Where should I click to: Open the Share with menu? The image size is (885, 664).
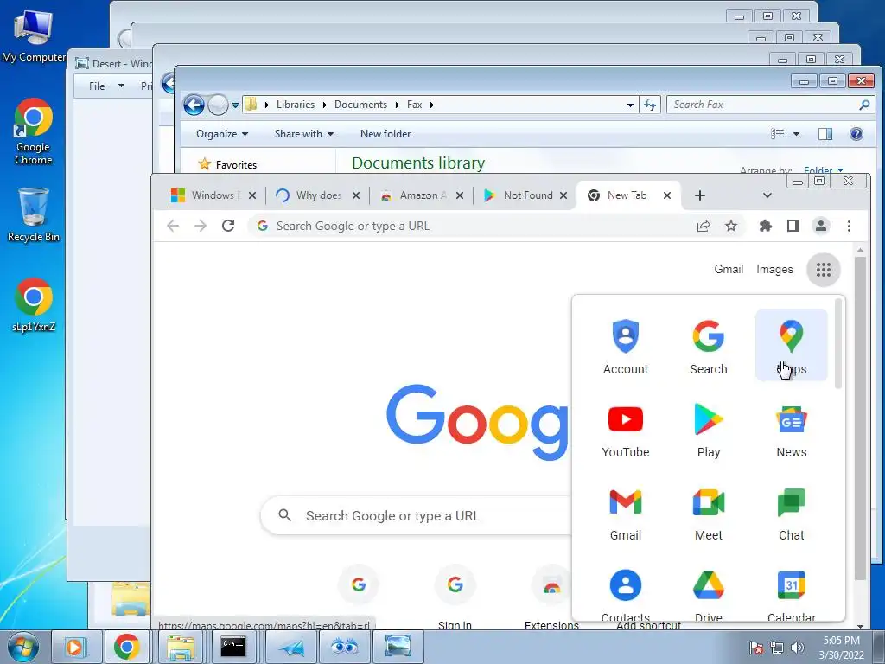[x=303, y=134]
